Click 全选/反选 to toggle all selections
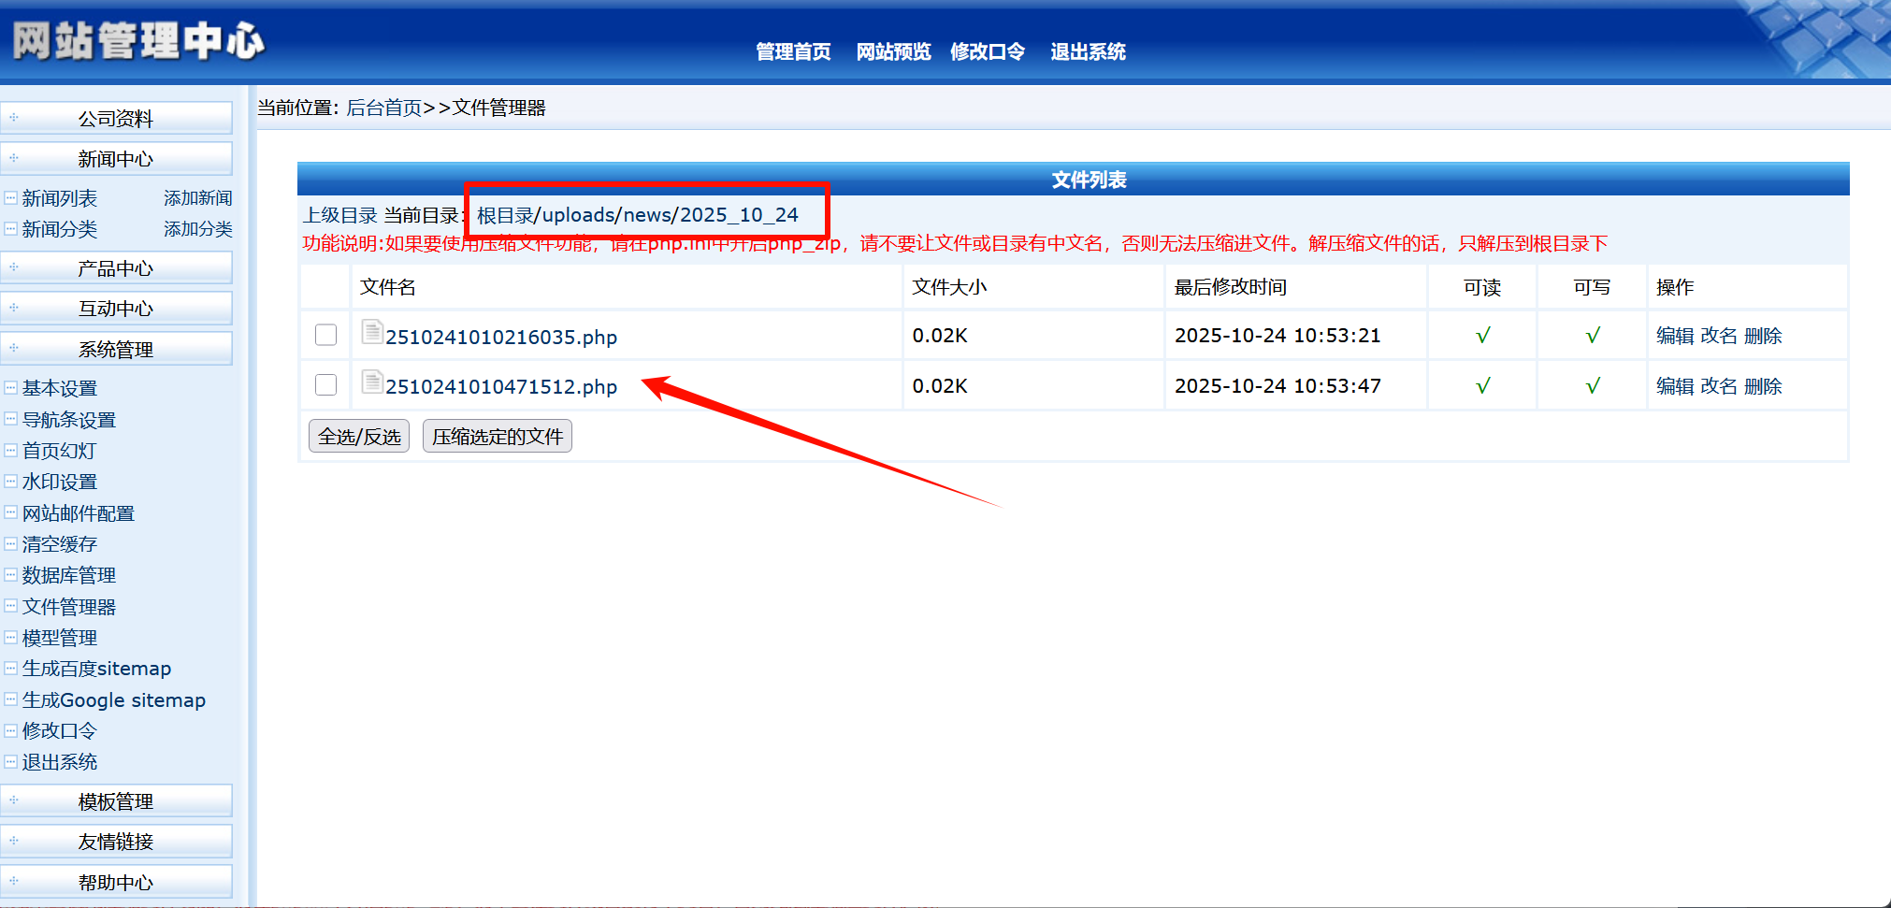 [359, 437]
